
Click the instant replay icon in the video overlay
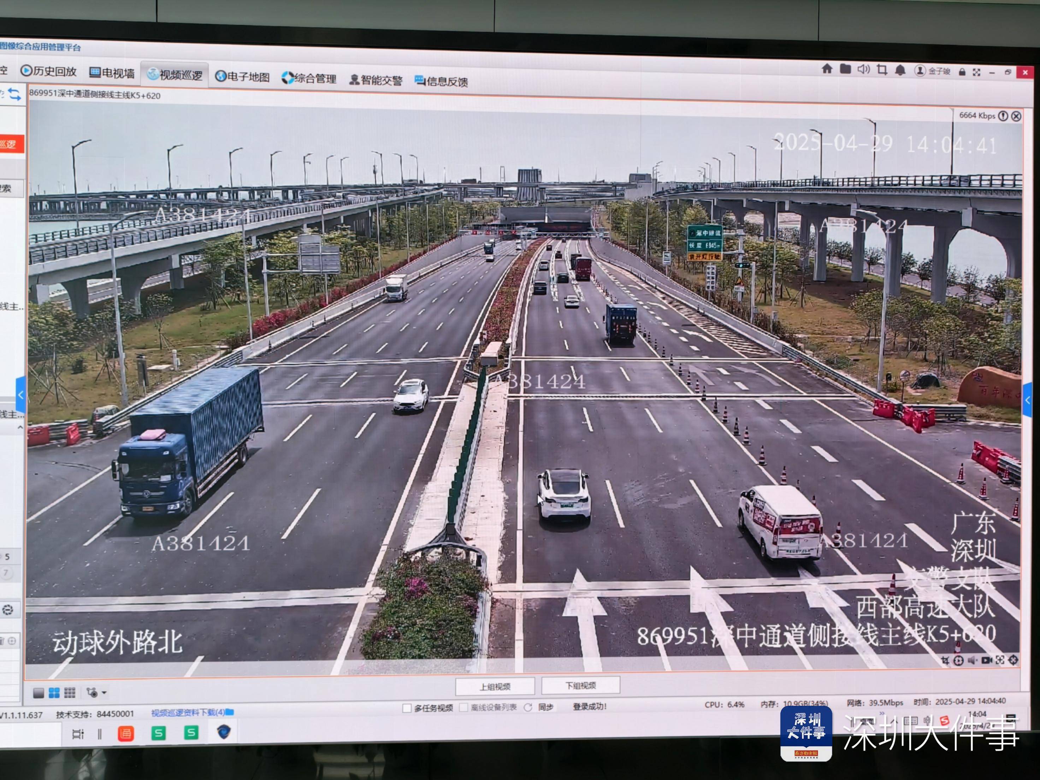point(958,661)
